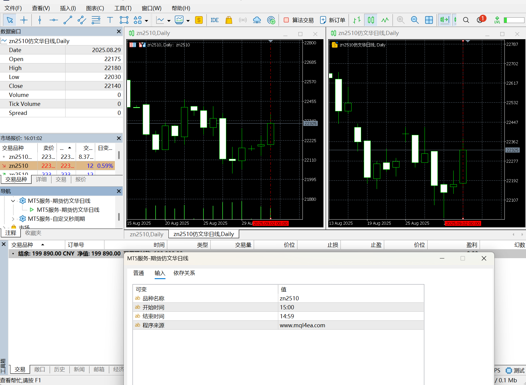Image resolution: width=526 pixels, height=385 pixels.
Task: Switch to the 依存关系 tab
Action: point(184,273)
